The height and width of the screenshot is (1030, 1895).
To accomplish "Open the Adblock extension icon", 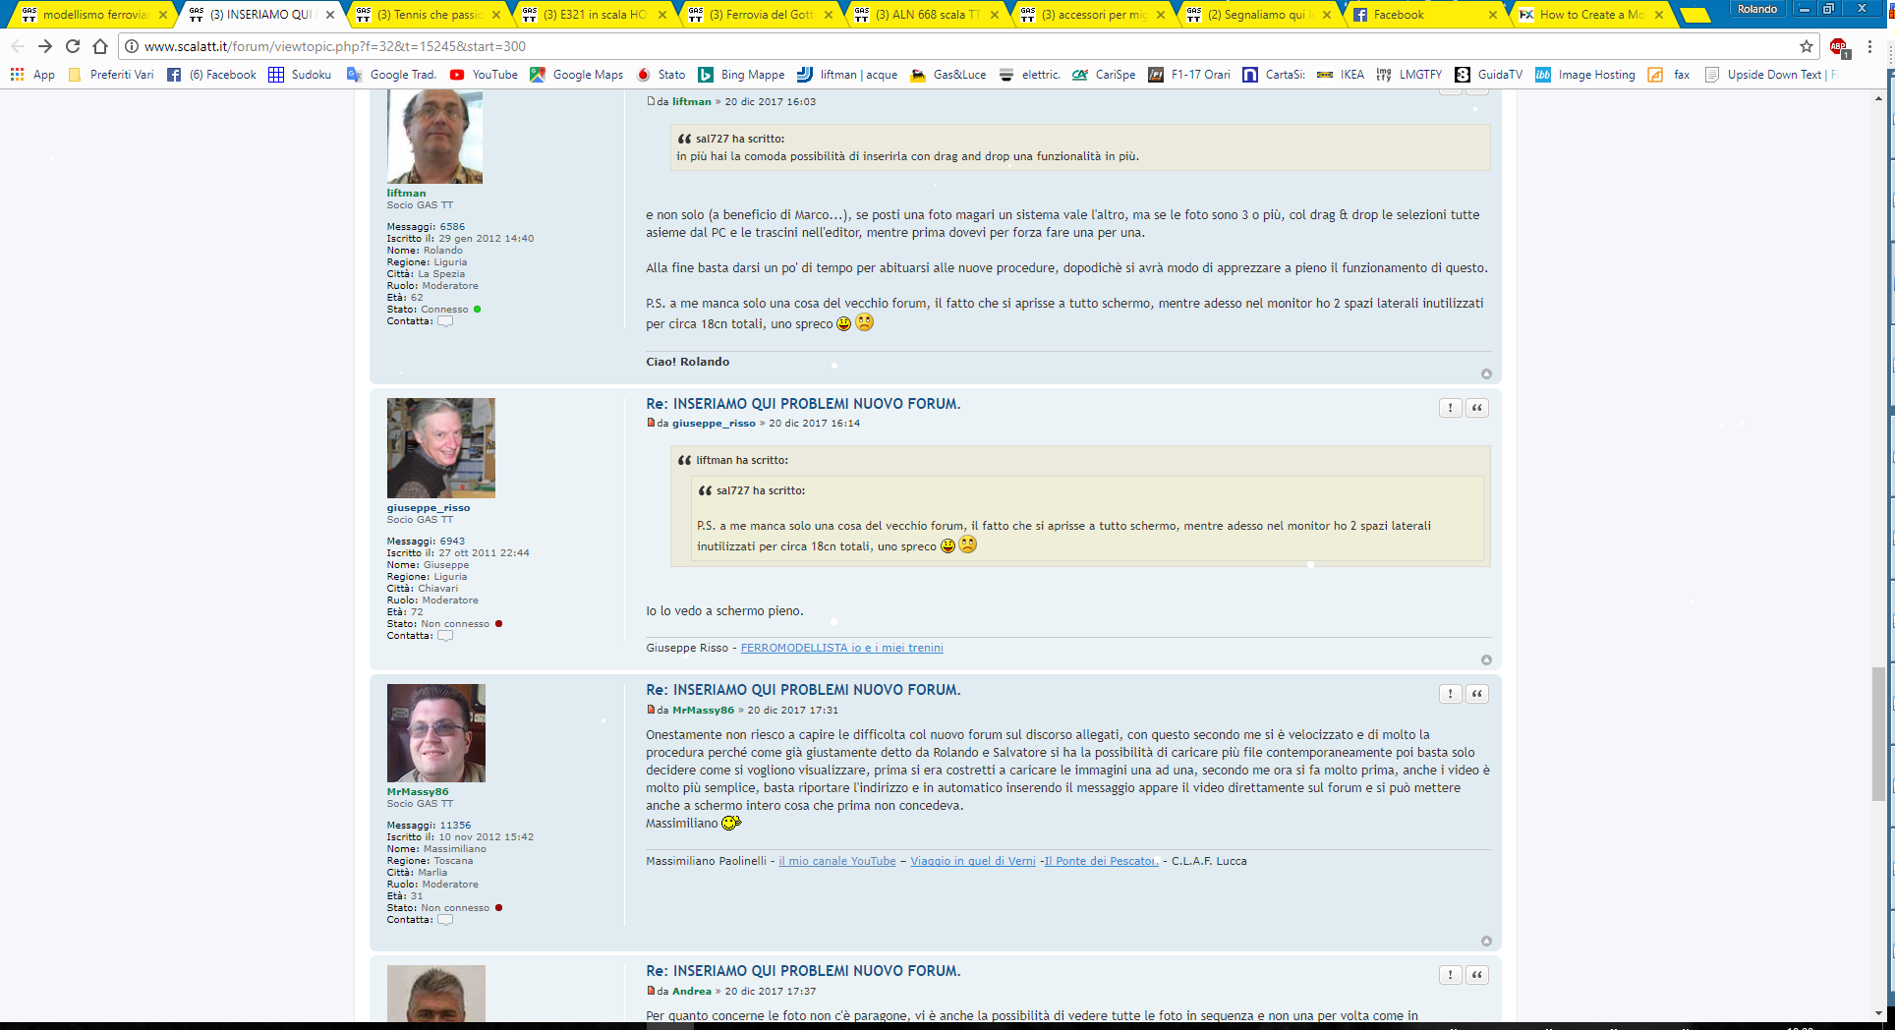I will (x=1838, y=46).
